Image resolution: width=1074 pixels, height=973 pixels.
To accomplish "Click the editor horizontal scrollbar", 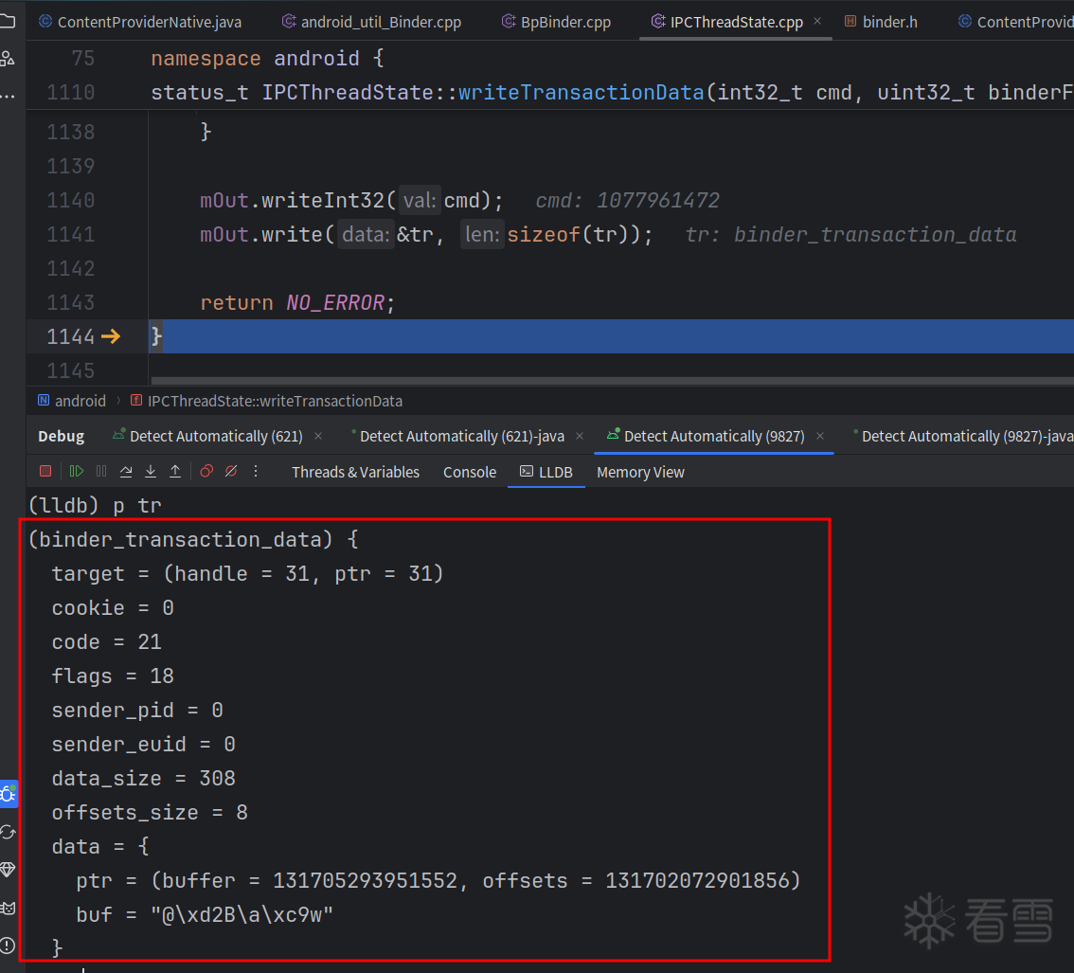I will click(x=612, y=380).
